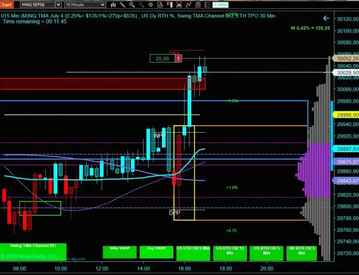Click the 0 VWAP toolbar button
This screenshot has width=359, height=275.
click(x=220, y=5)
